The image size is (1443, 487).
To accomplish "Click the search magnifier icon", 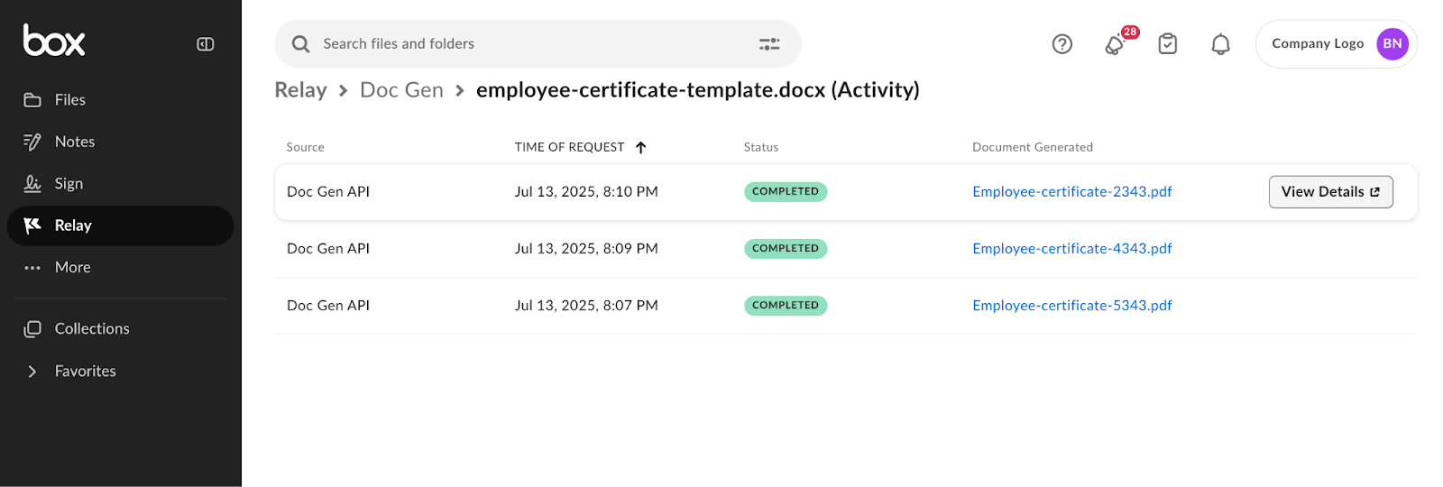I will 301,44.
